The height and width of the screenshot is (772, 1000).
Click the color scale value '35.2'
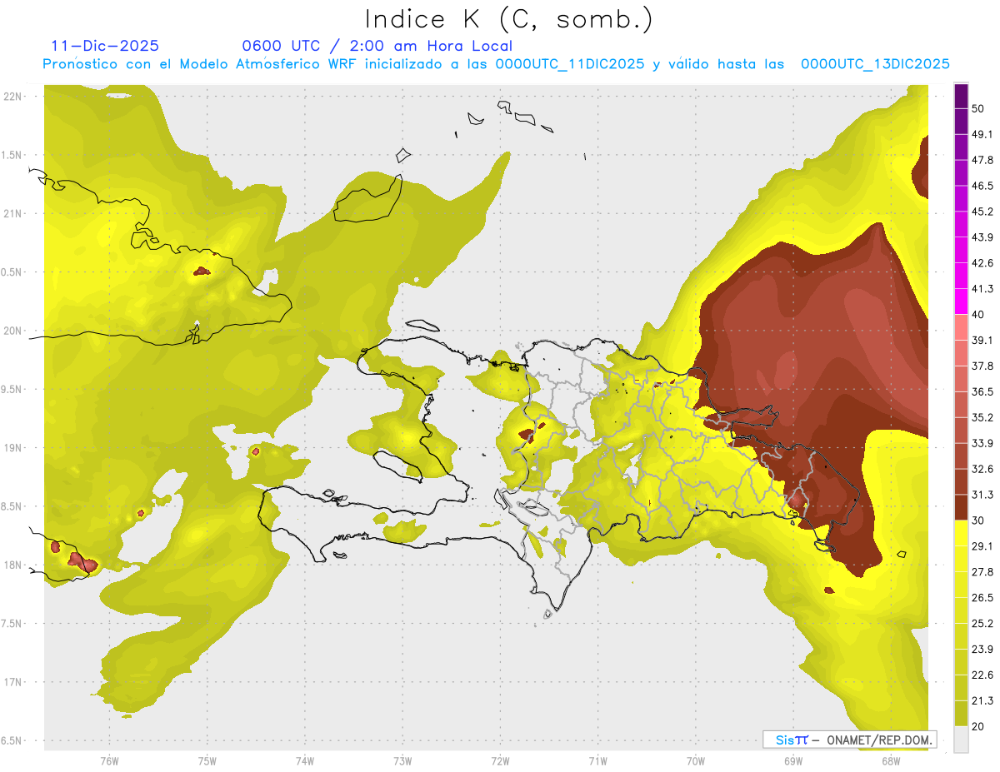pos(982,417)
